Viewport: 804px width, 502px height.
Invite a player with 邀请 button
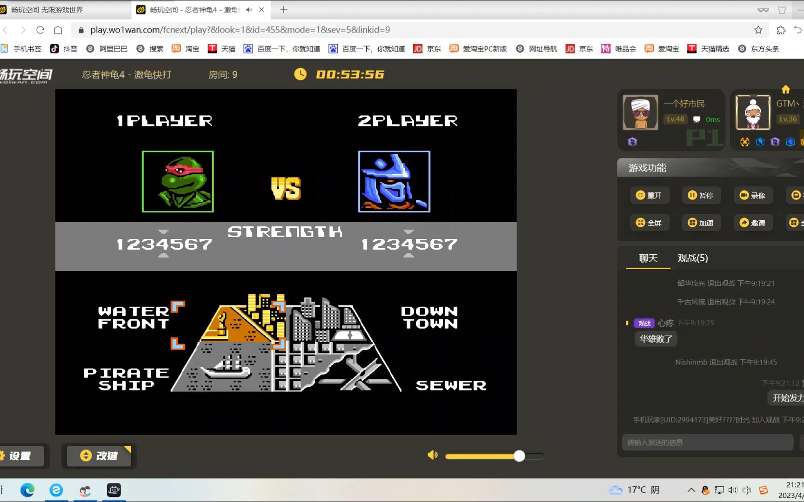coord(753,223)
